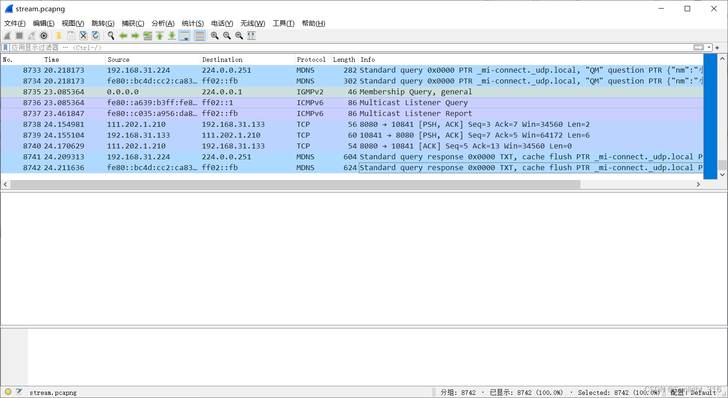This screenshot has height=398, width=728.
Task: Go back in packet history
Action: point(123,36)
